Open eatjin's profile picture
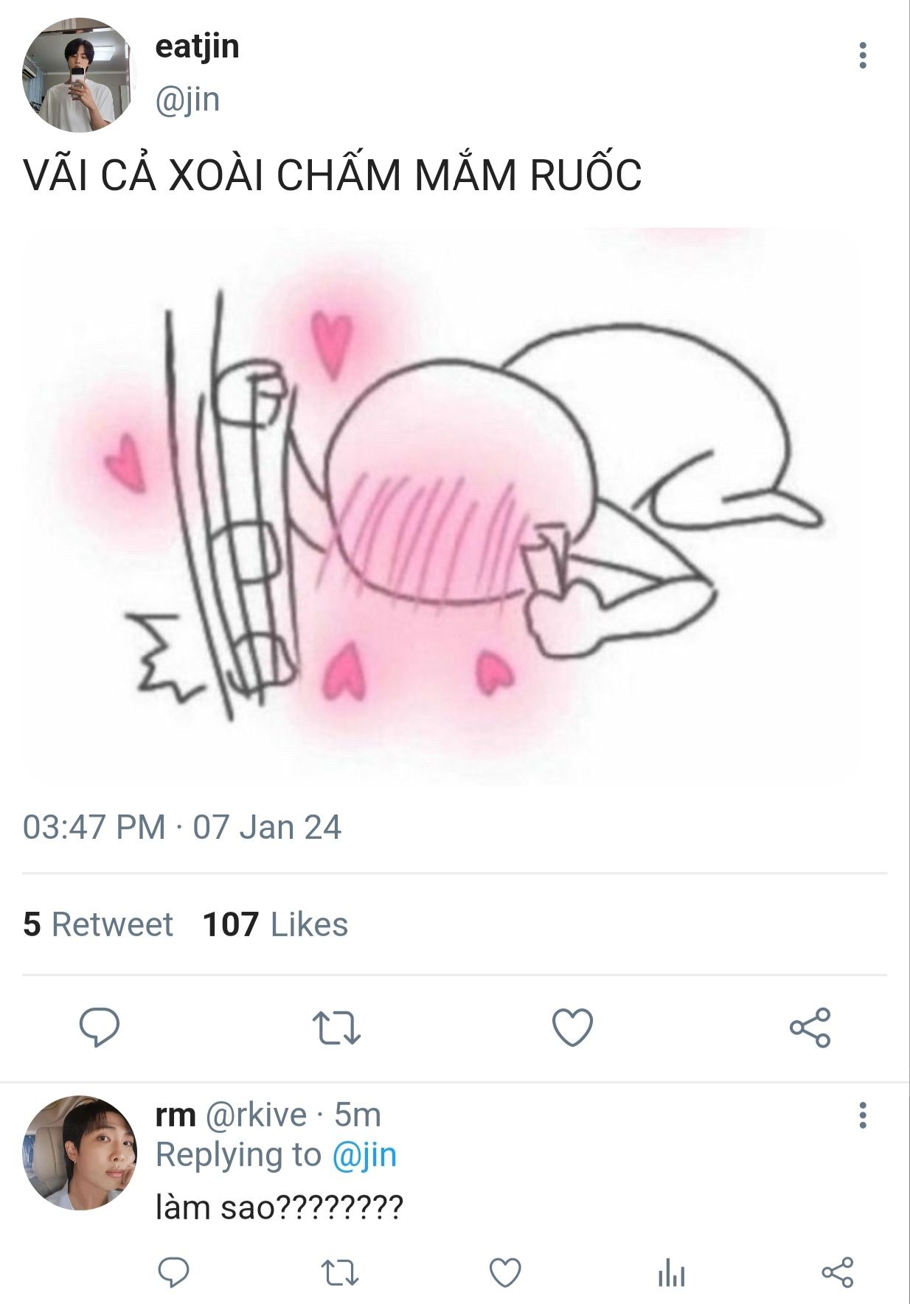This screenshot has width=910, height=1304. coord(80,74)
